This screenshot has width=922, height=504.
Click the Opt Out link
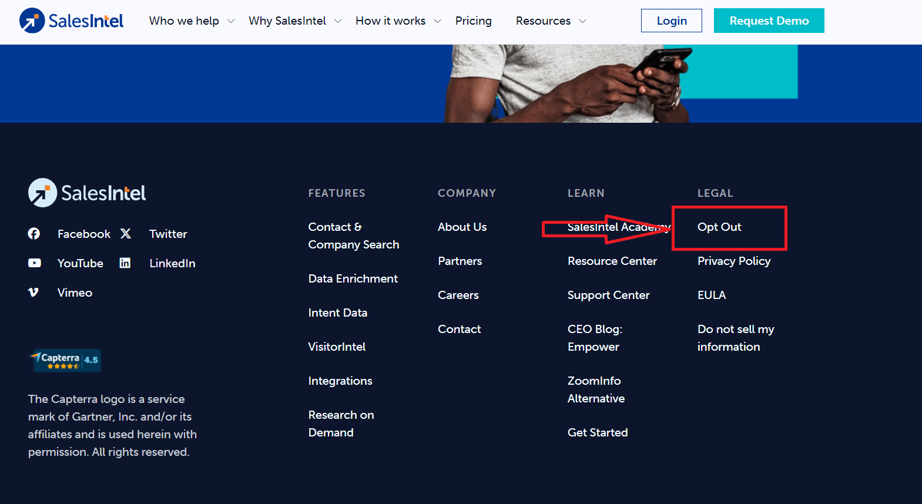click(719, 227)
